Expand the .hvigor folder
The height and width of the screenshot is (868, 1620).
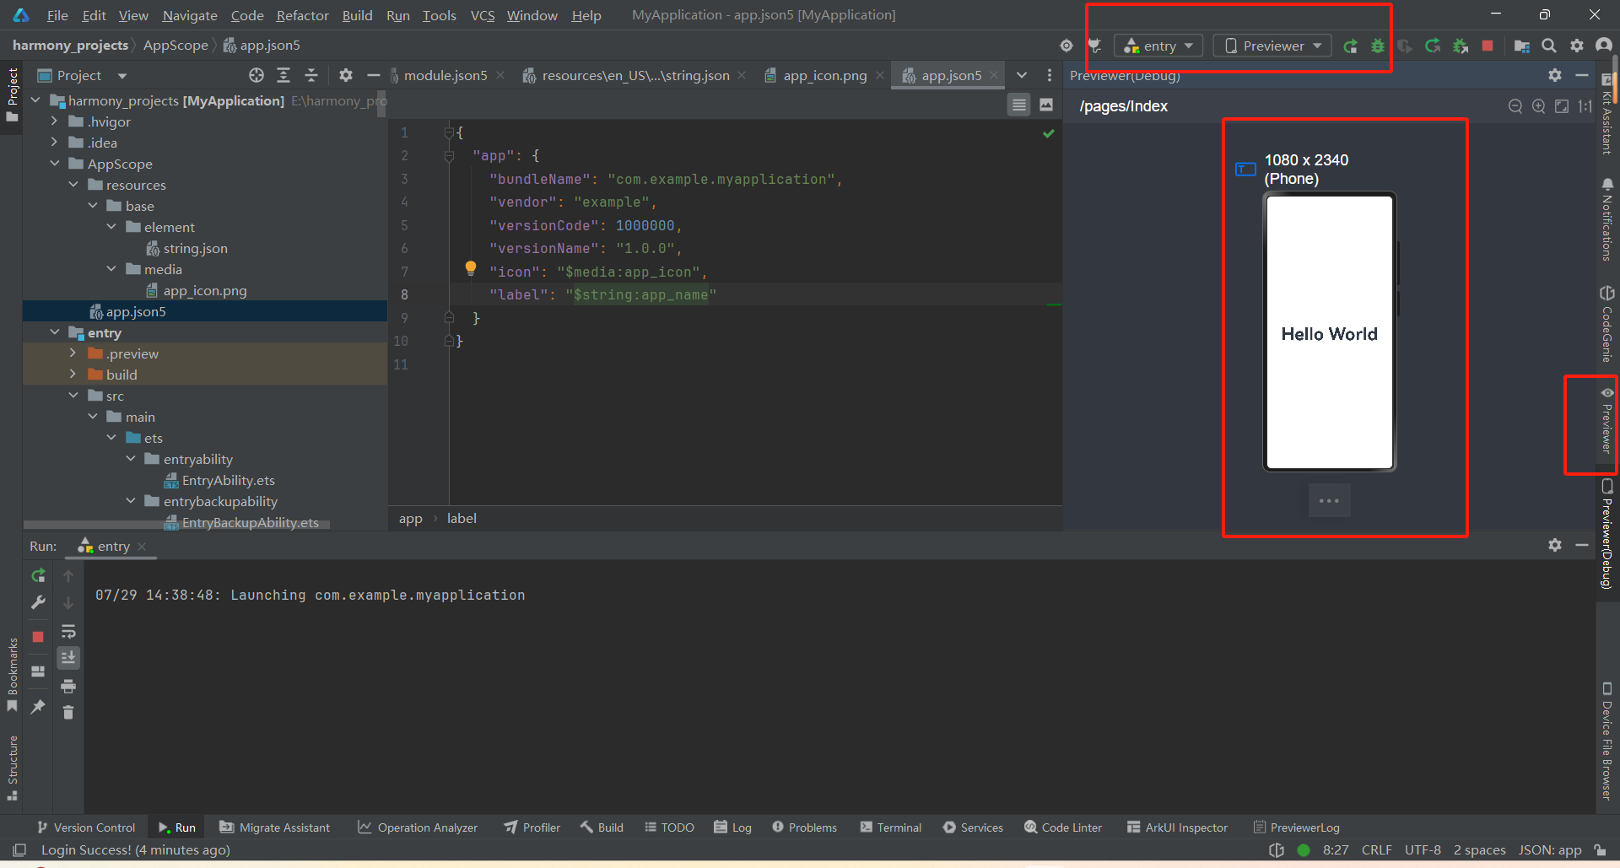pyautogui.click(x=54, y=121)
